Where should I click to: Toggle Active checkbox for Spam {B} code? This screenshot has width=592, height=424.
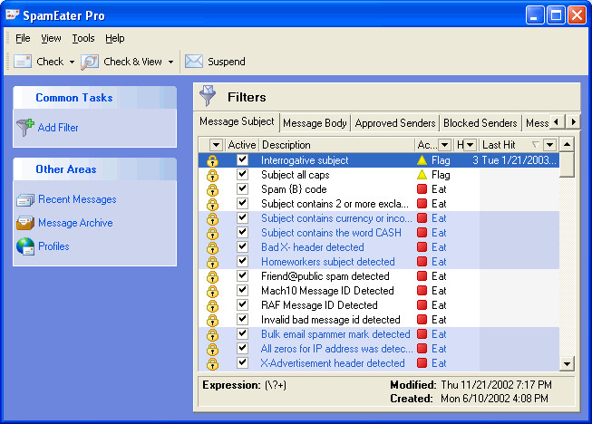click(242, 188)
